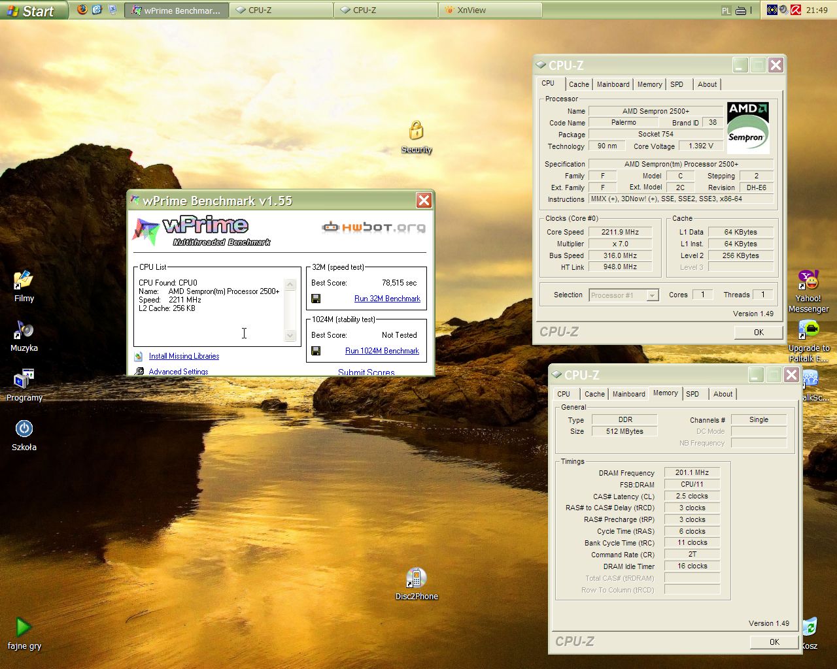The height and width of the screenshot is (669, 837).
Task: Click the CPU List scroll down arrow
Action: (290, 335)
